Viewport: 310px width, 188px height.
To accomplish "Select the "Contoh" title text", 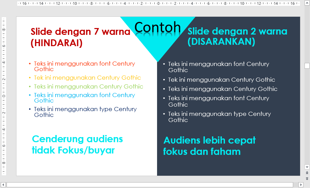I will pyautogui.click(x=157, y=27).
